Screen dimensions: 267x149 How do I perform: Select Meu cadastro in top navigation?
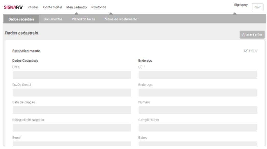[76, 7]
